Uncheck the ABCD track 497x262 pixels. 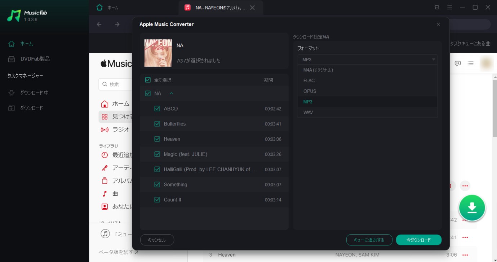tap(157, 108)
